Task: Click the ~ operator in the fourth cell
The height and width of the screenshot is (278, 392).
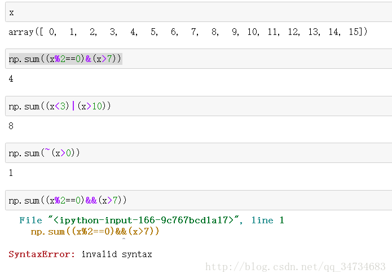Action: click(47, 151)
